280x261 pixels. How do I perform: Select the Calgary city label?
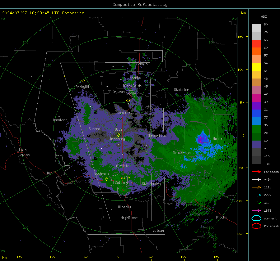pos(121,182)
